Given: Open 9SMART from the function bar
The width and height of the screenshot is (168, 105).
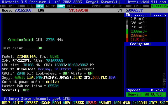Looking at the screenshot, I should click(x=105, y=103).
